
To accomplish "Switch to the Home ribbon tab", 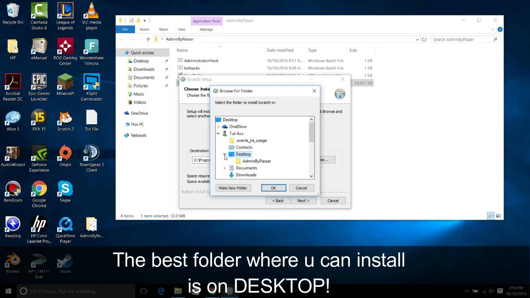I will pyautogui.click(x=144, y=29).
